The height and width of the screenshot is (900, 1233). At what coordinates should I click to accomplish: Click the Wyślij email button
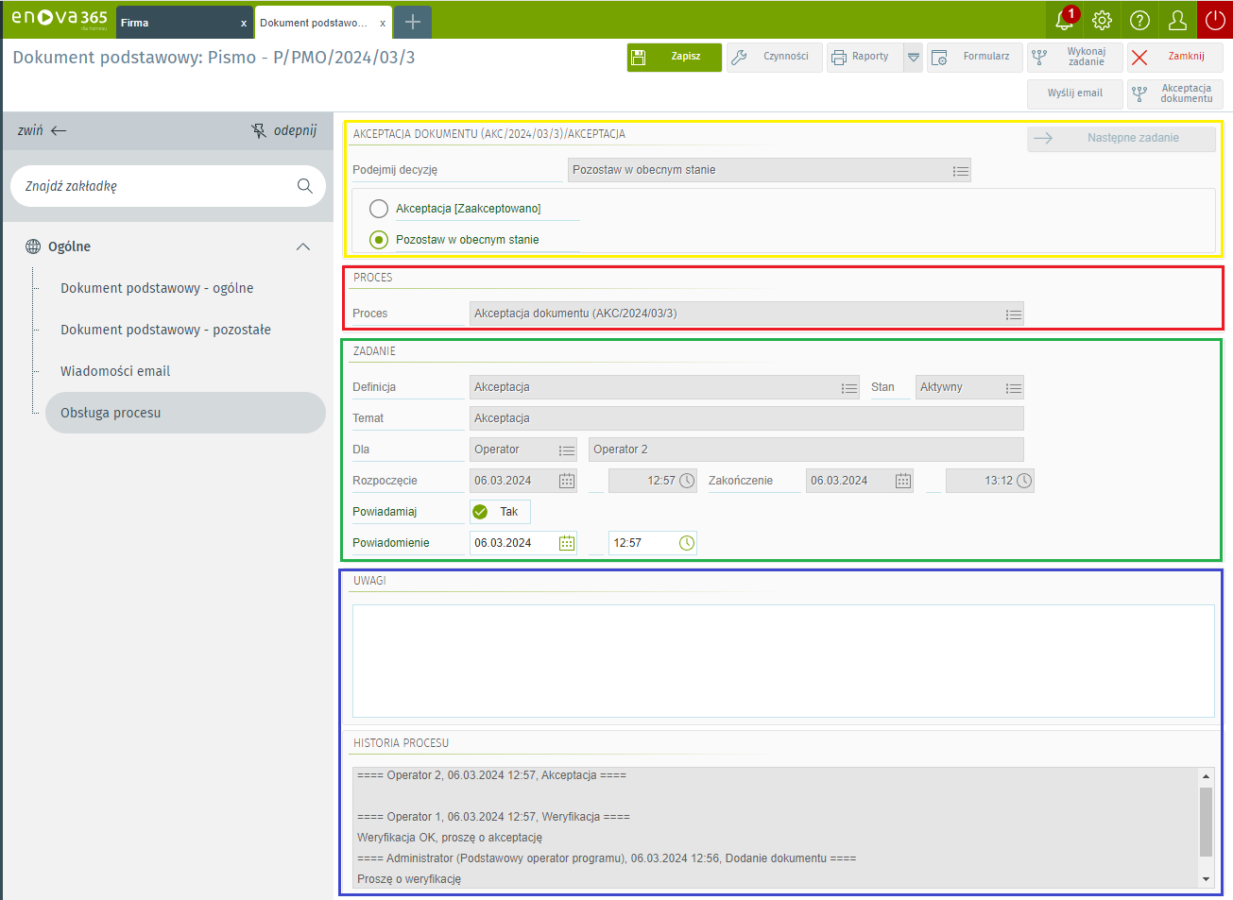pyautogui.click(x=1074, y=93)
